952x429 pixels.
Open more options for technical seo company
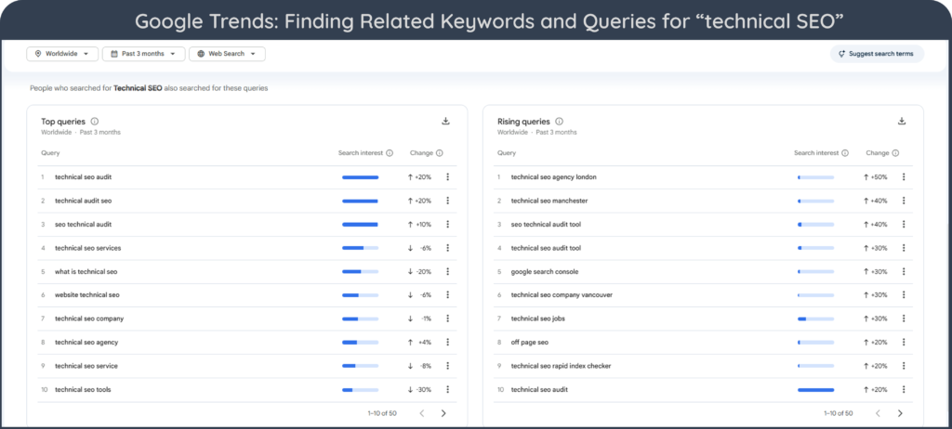point(447,318)
